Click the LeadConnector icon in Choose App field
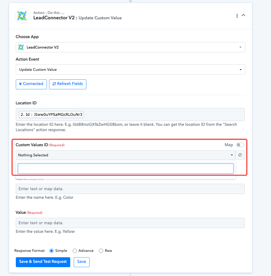 21,47
